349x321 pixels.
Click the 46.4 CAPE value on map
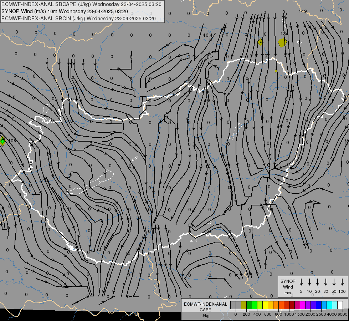(x=207, y=35)
